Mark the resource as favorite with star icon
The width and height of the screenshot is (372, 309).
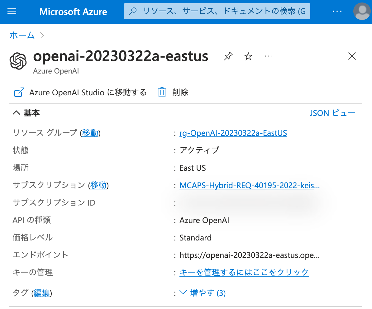tap(248, 56)
